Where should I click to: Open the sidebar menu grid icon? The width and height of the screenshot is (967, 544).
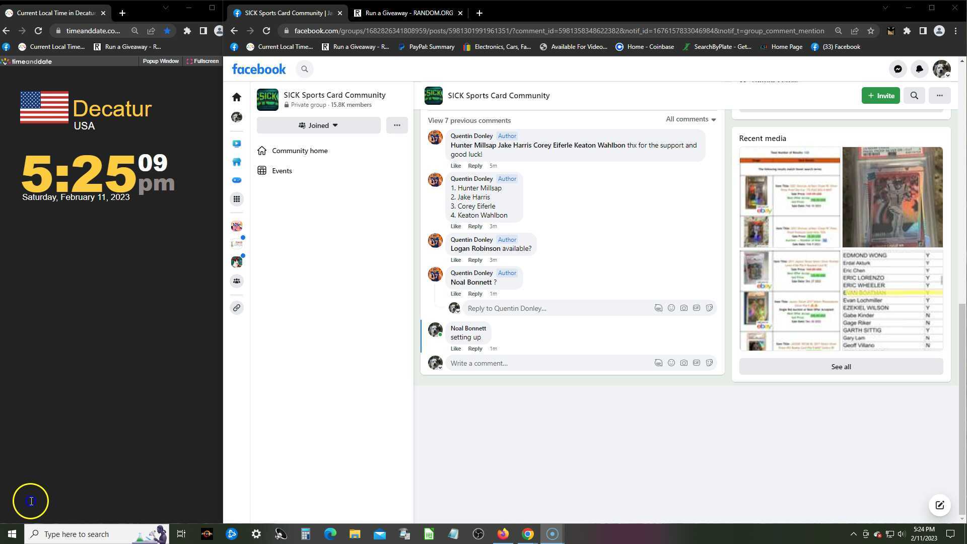[237, 199]
